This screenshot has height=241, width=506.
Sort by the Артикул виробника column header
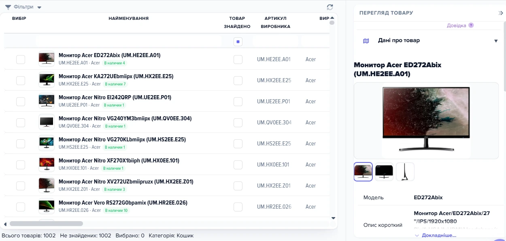(x=275, y=23)
